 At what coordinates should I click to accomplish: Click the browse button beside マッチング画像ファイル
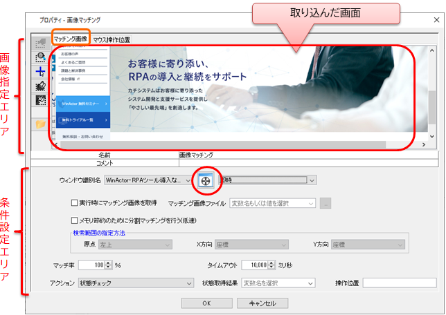click(325, 203)
